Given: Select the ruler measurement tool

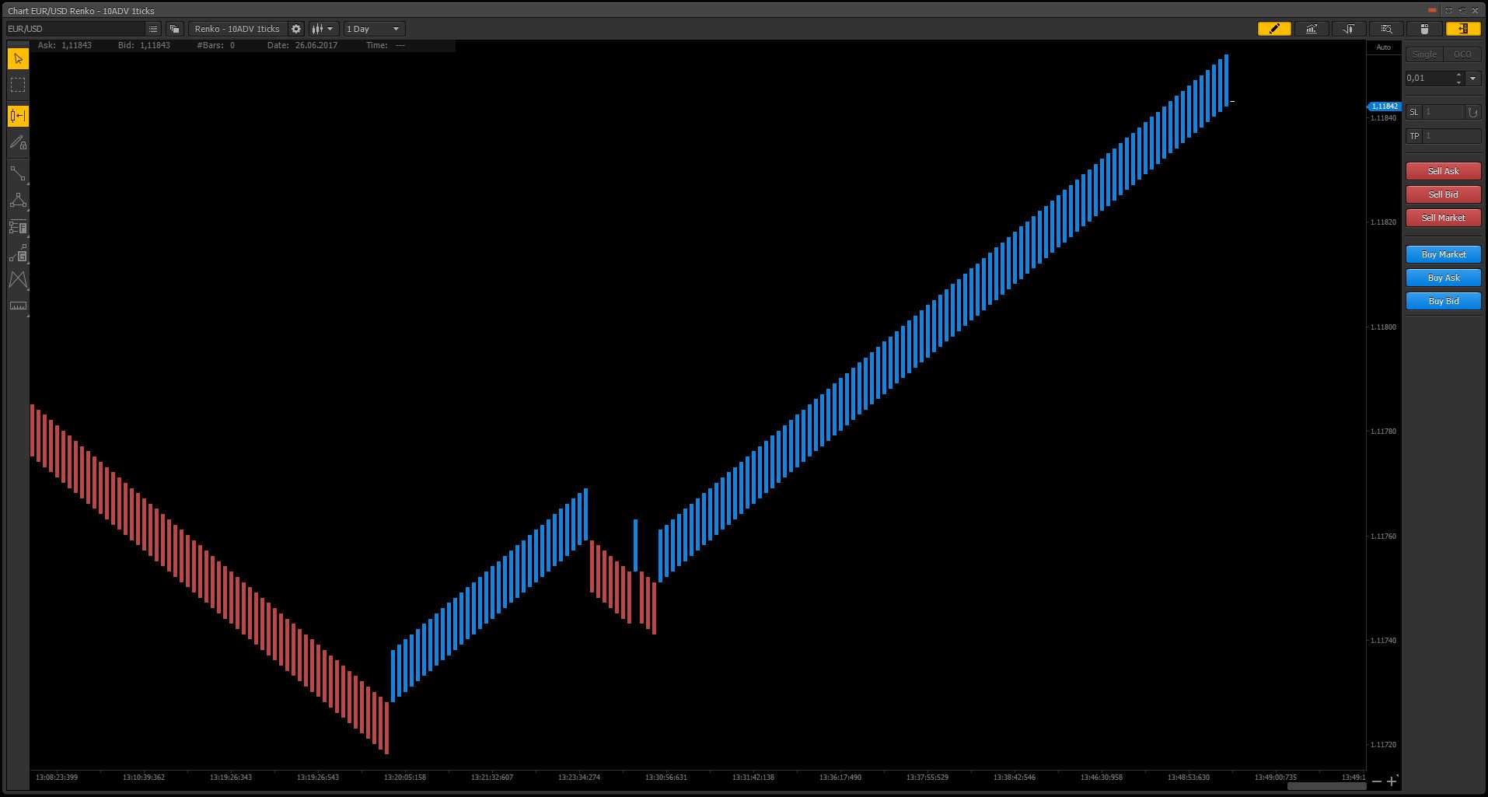Looking at the screenshot, I should [18, 306].
